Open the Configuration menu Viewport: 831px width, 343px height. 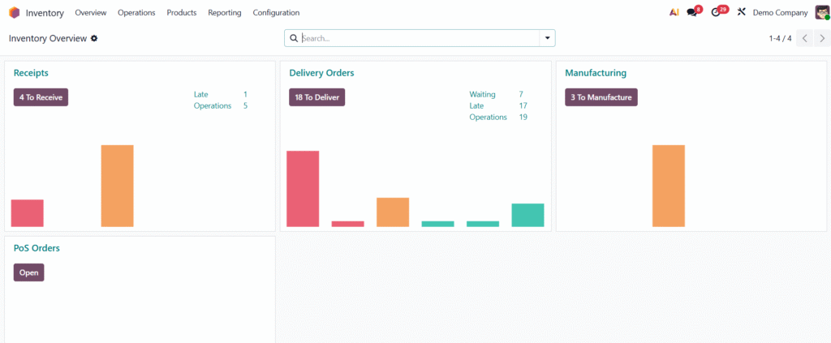[x=276, y=13]
